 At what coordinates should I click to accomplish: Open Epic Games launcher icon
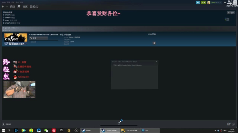point(61,130)
